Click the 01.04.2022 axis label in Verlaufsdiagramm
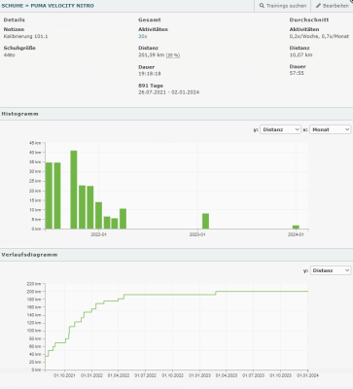The height and width of the screenshot is (389, 353). (x=119, y=375)
